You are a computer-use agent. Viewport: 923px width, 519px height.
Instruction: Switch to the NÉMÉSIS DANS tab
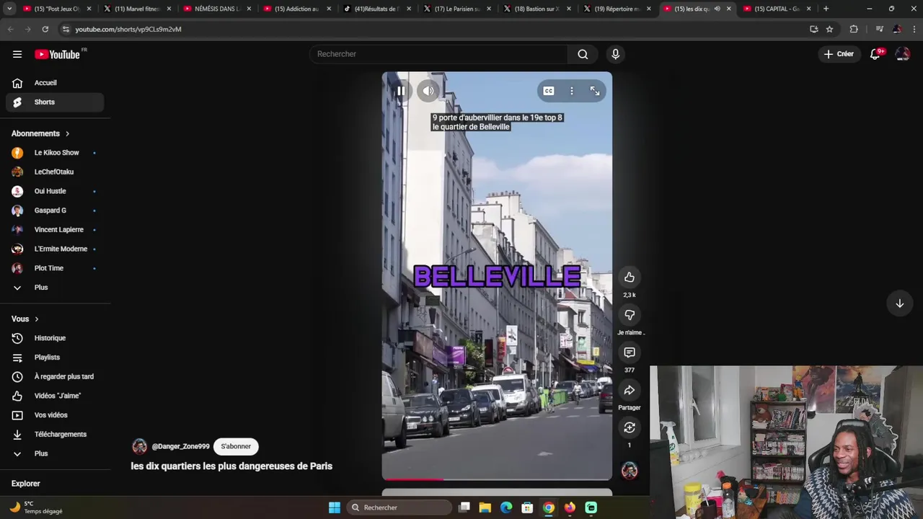(x=217, y=9)
